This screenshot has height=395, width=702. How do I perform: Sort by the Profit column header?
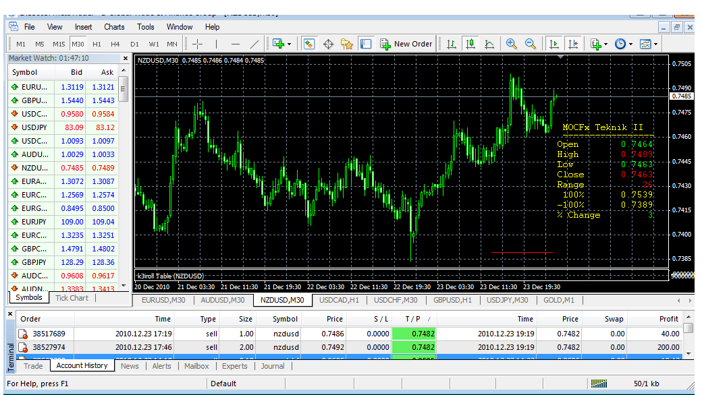(x=654, y=319)
